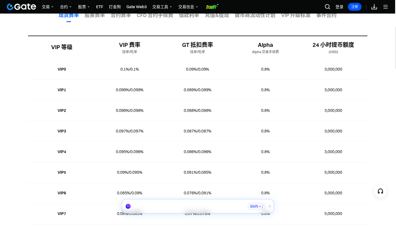Switch to the 合约费率 tab
Image resolution: width=396 pixels, height=226 pixels.
point(121,16)
